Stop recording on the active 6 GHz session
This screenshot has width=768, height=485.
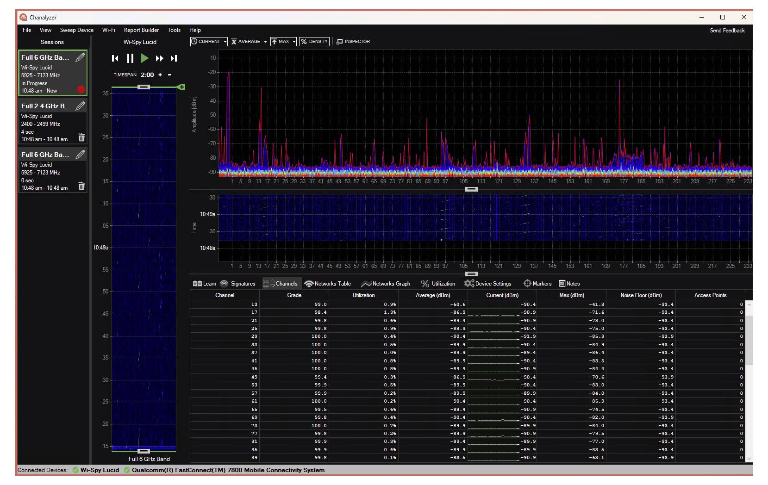click(81, 90)
